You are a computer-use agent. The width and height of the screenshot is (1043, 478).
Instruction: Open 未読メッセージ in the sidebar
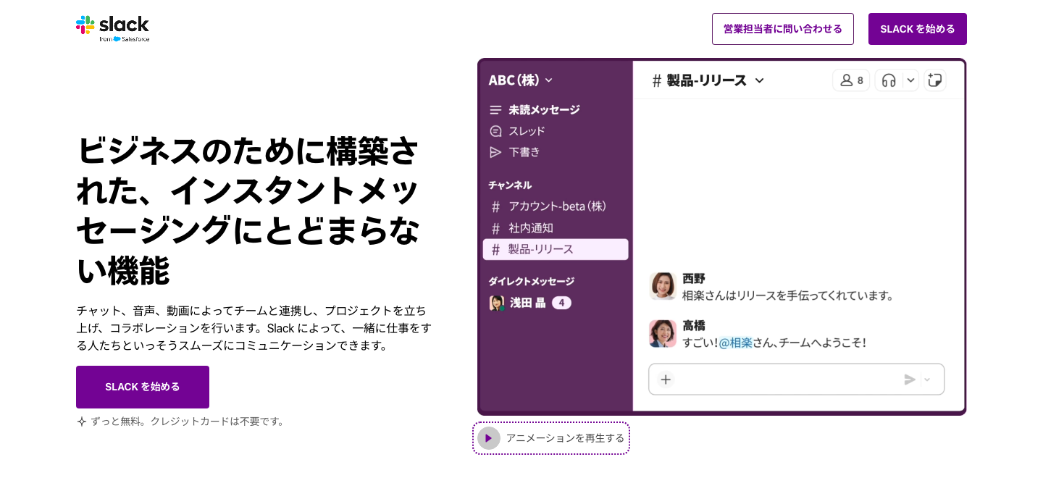tap(544, 110)
